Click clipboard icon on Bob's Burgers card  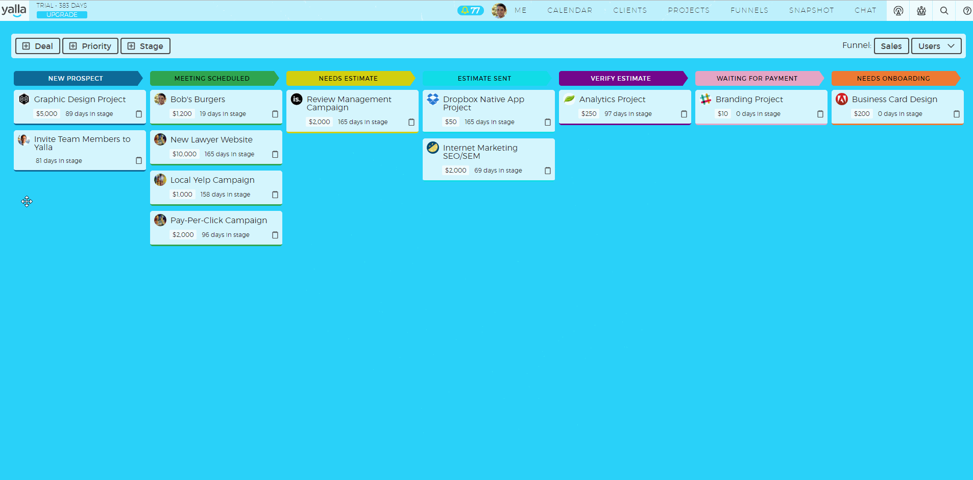(275, 114)
